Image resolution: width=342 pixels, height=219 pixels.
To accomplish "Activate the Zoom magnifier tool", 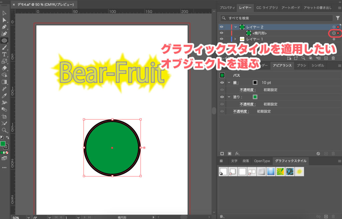I will [4, 130].
